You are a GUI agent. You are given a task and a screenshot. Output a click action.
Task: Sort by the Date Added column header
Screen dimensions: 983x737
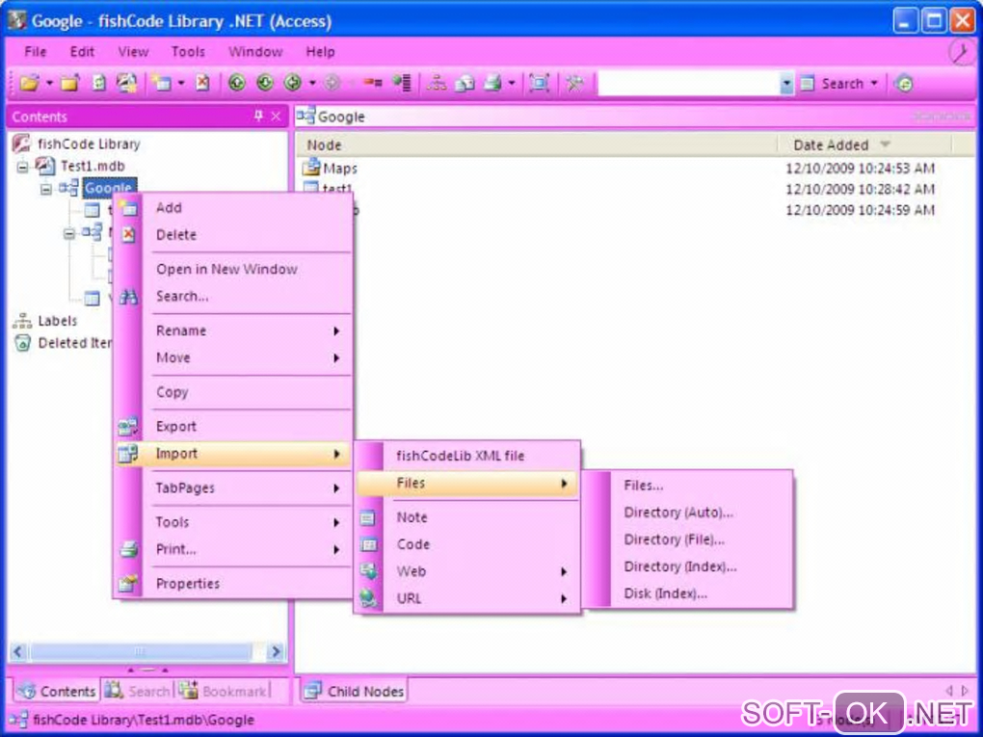pos(863,145)
